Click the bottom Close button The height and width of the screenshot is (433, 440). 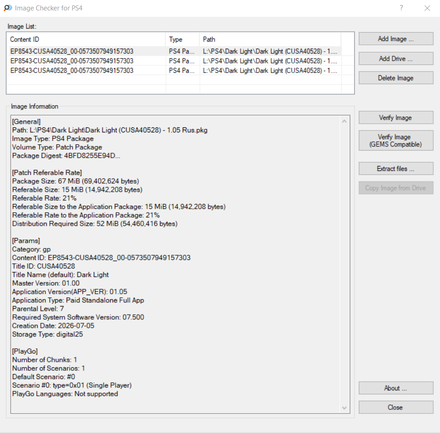[x=396, y=407]
